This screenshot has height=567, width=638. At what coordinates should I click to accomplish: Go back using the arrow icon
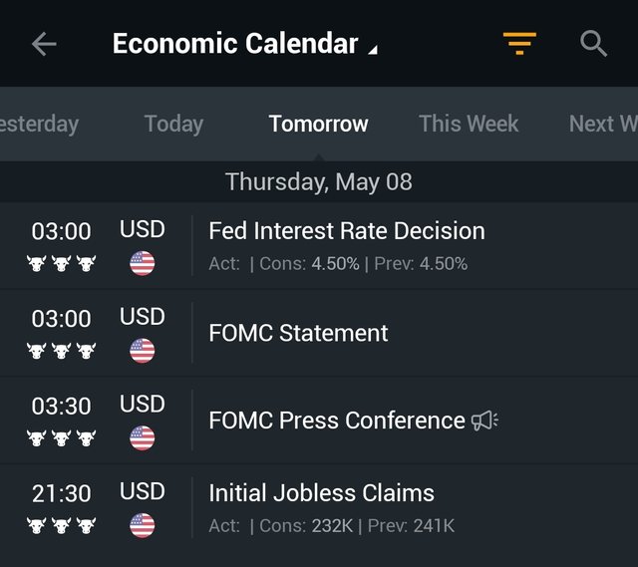pos(44,44)
